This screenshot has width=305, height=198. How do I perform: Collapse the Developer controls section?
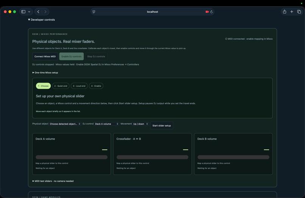(x=41, y=20)
